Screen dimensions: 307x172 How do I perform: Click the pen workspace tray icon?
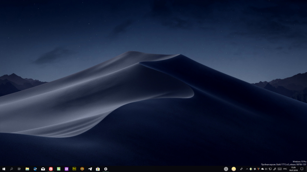(275, 169)
